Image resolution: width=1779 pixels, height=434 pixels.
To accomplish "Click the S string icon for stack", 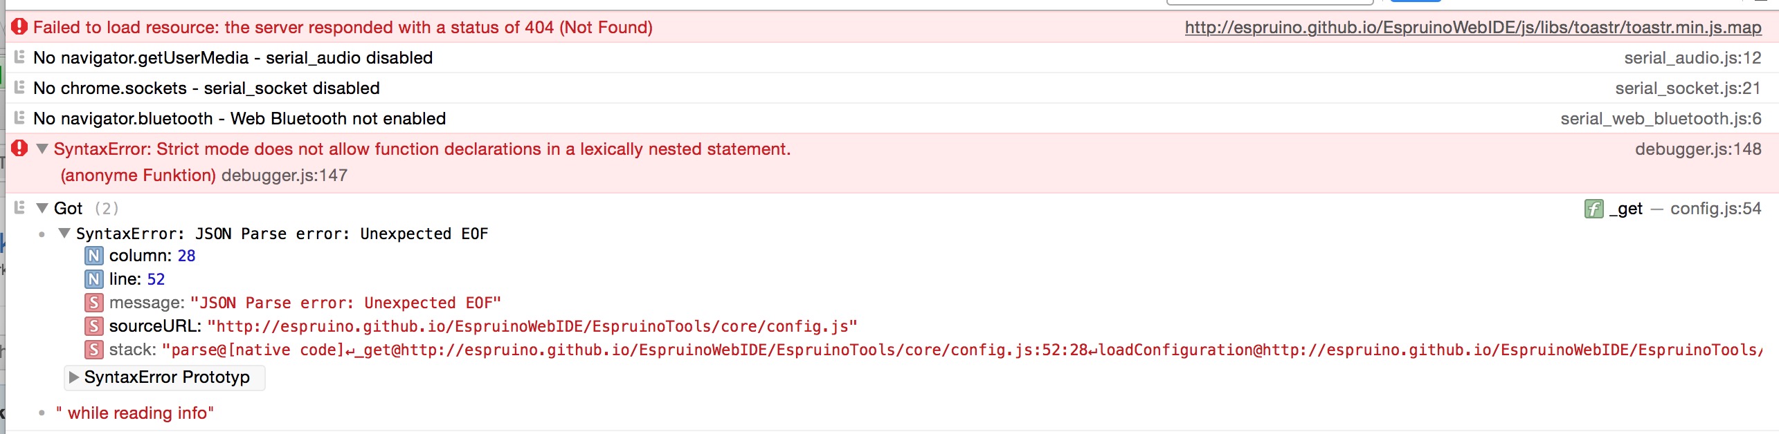I will 94,350.
